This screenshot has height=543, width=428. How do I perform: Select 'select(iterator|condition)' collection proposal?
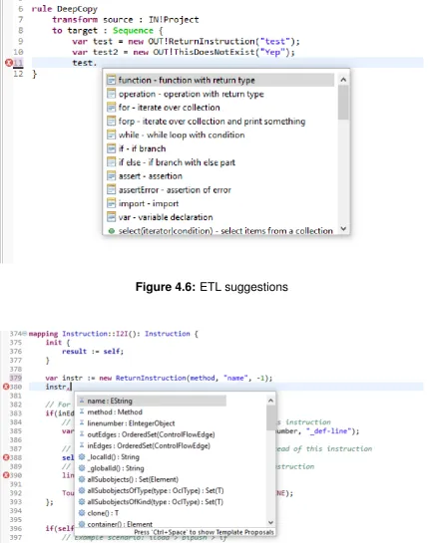point(225,230)
